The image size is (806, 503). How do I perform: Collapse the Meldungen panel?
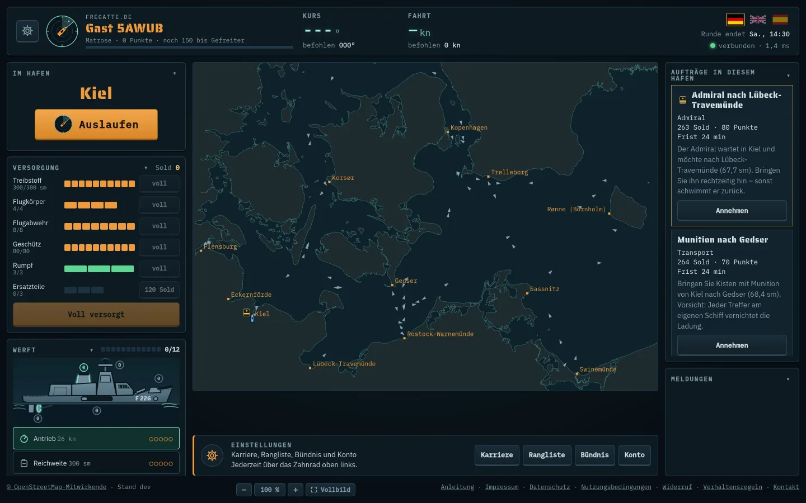click(788, 379)
